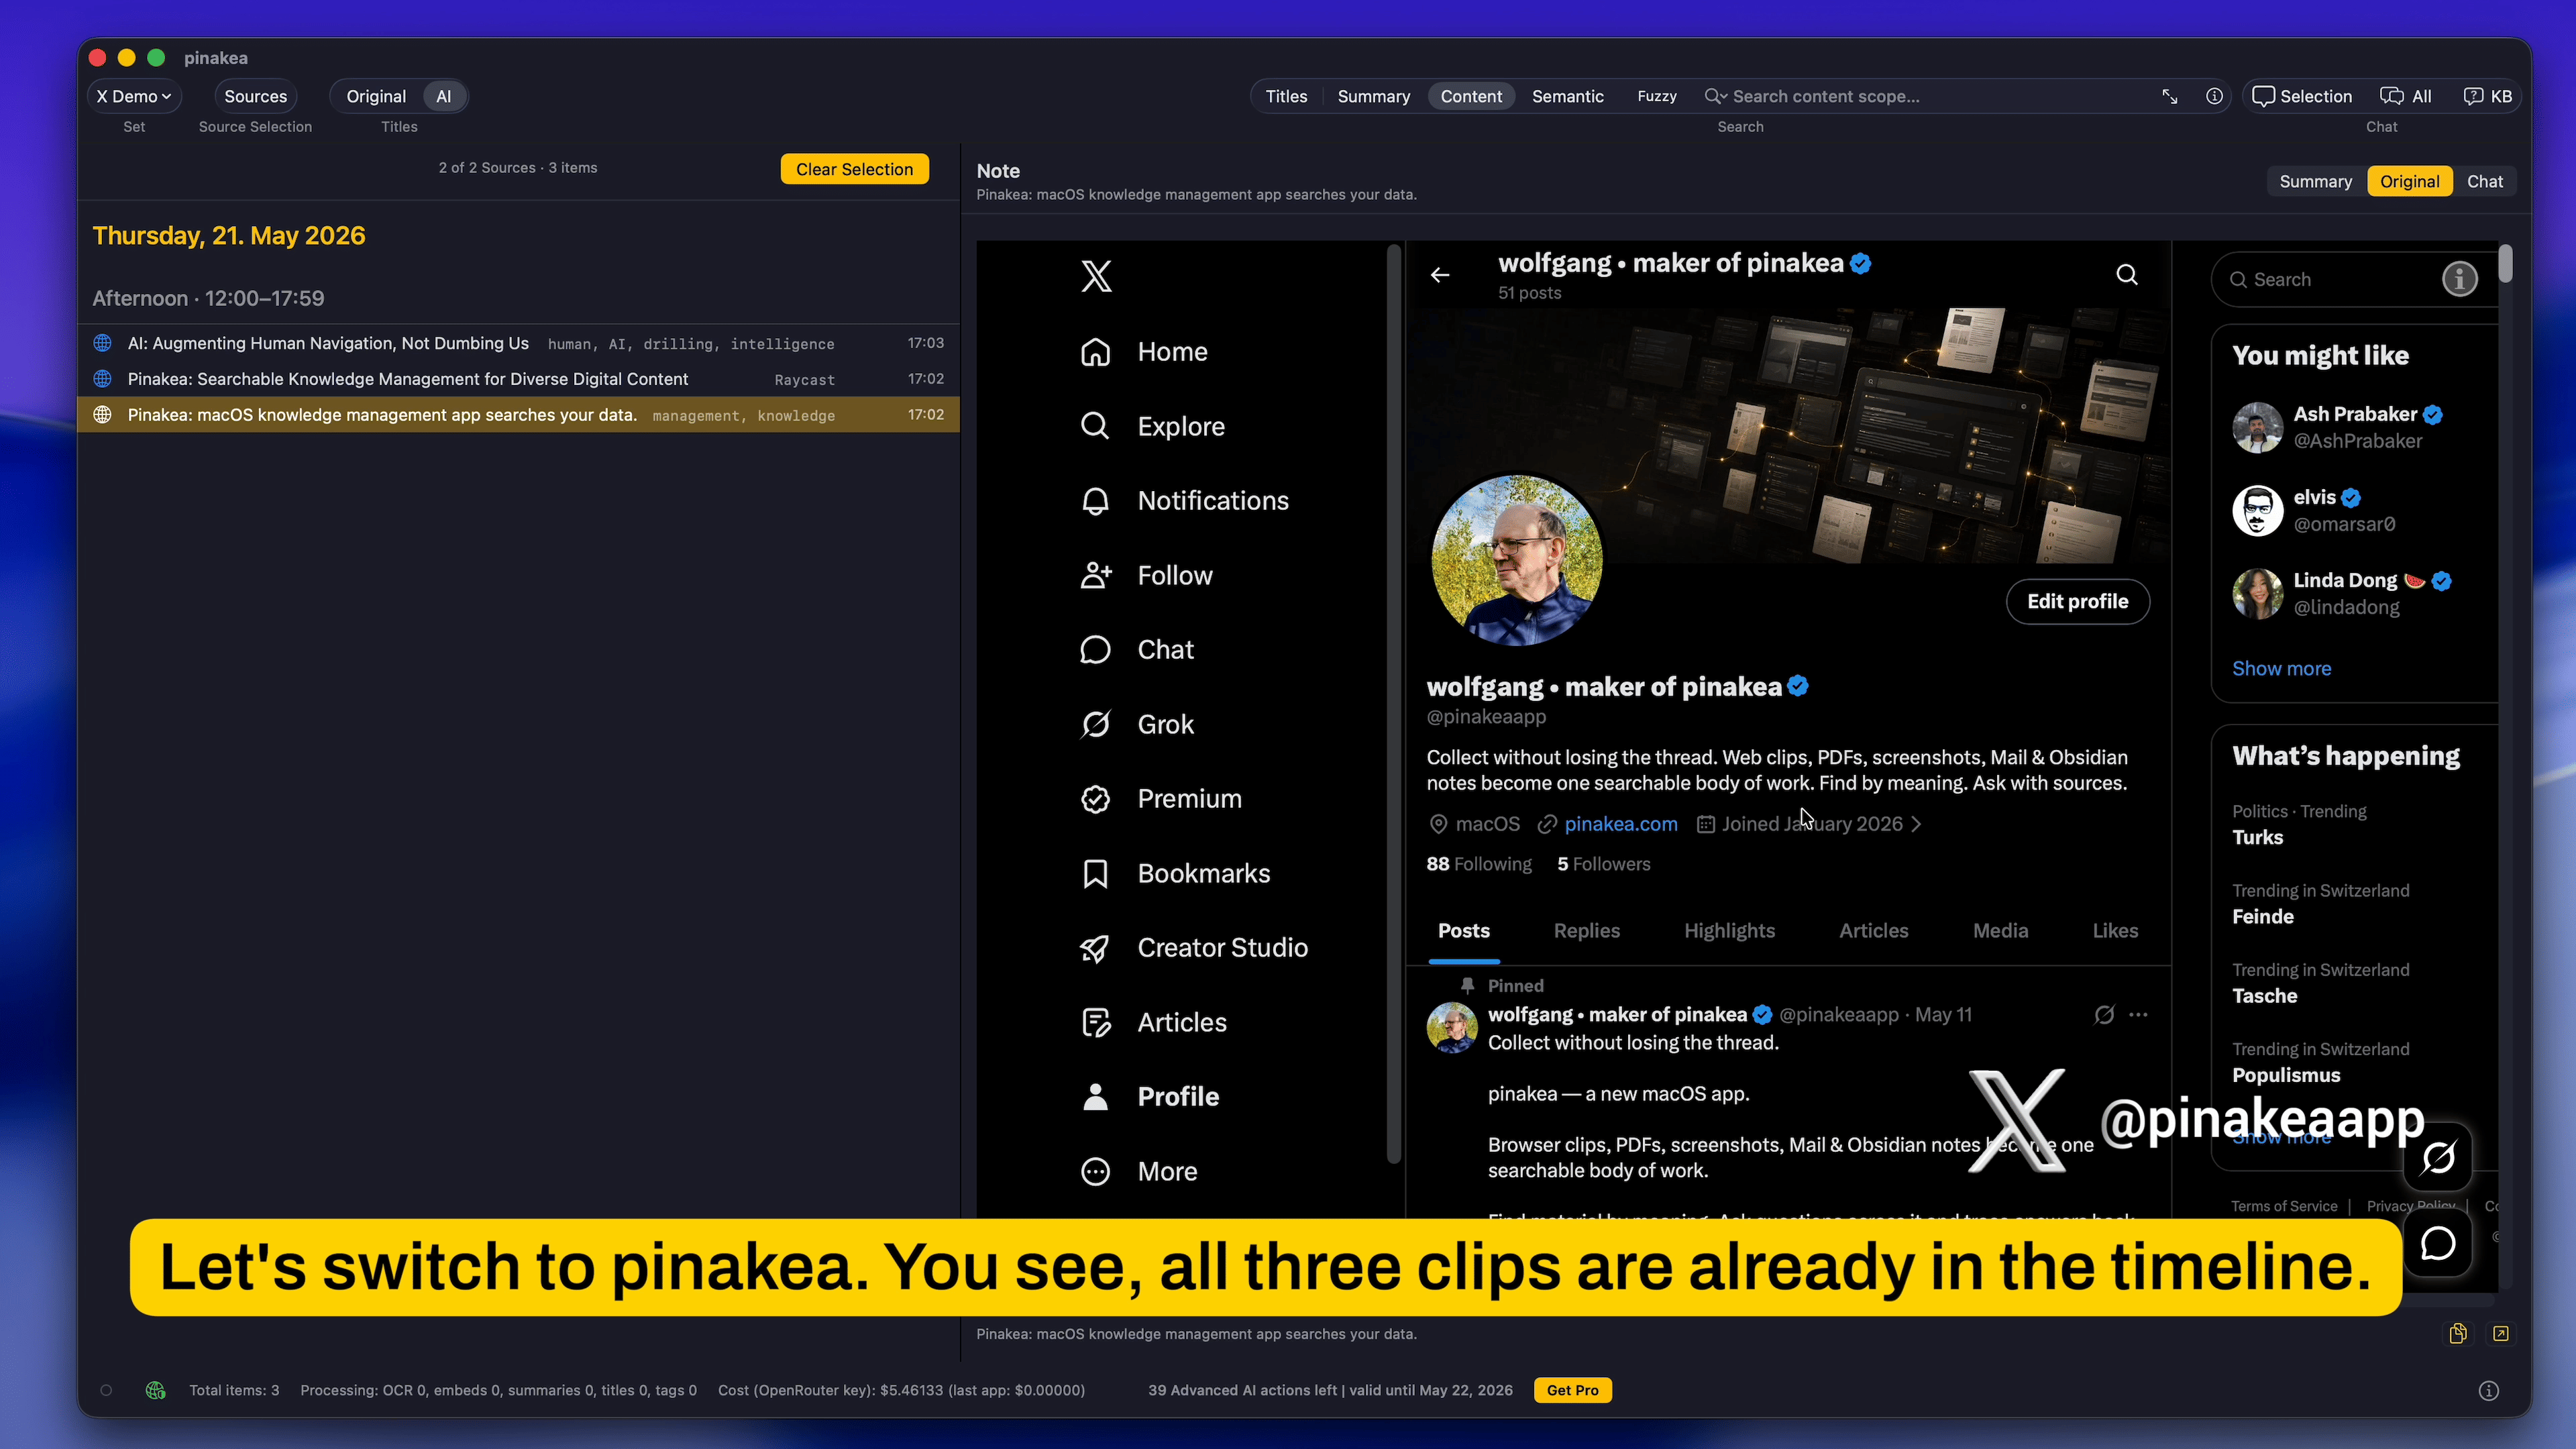This screenshot has width=2576, height=1449.
Task: Click the Get Pro button
Action: [x=1572, y=1390]
